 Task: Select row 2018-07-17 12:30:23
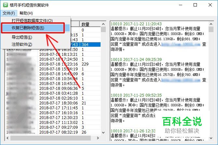pos(53,117)
